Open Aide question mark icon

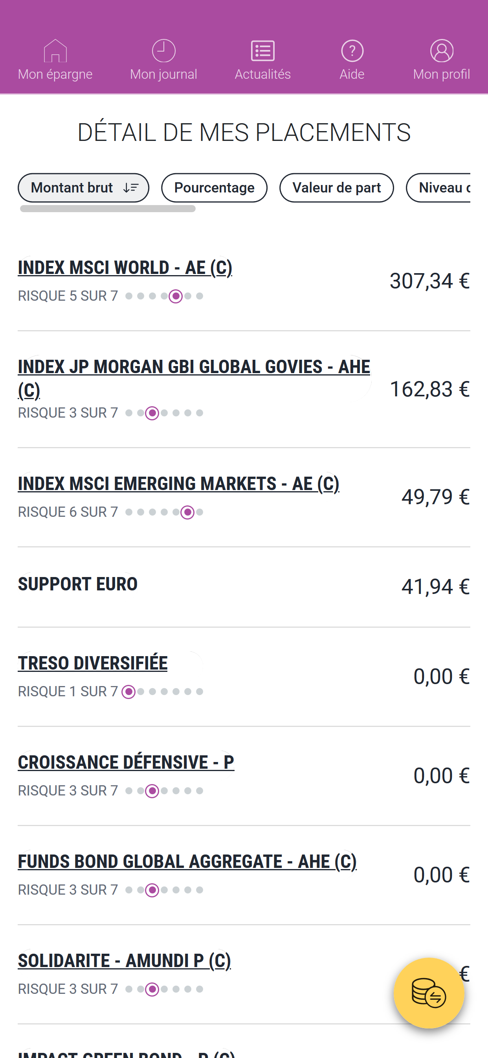pos(352,50)
